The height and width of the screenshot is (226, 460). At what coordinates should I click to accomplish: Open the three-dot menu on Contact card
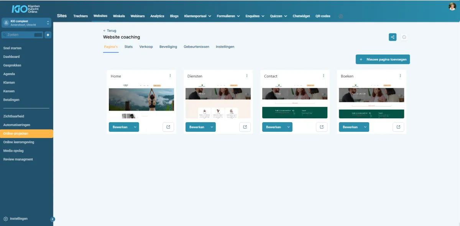pos(324,76)
